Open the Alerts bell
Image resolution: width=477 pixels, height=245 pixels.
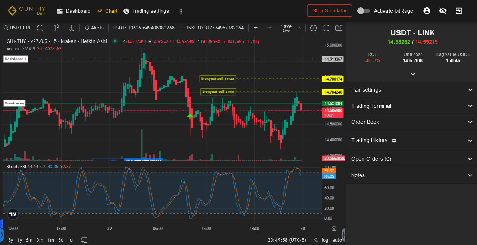[x=94, y=28]
